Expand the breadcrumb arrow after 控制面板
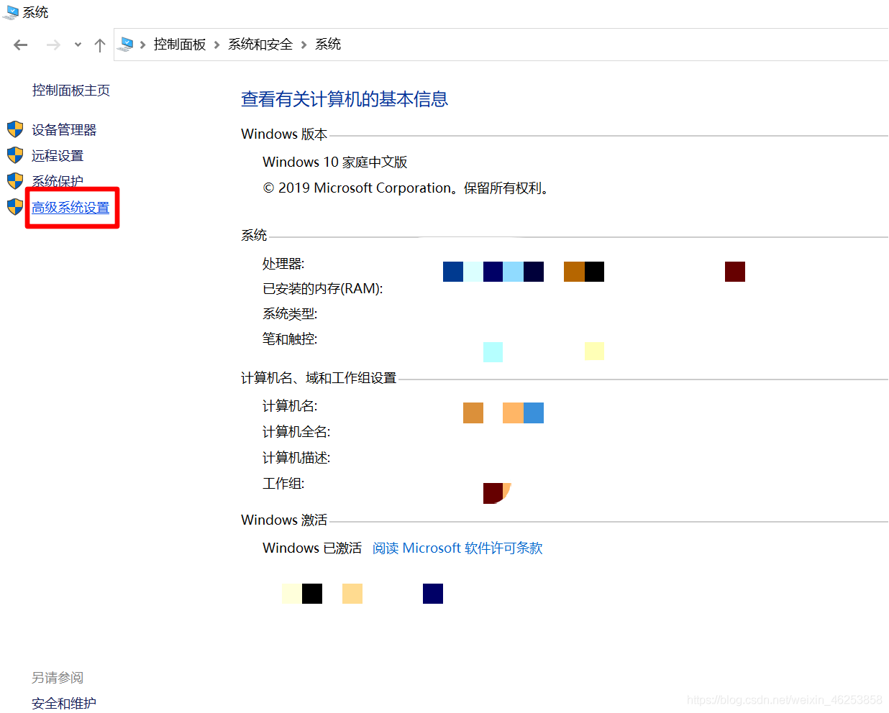The image size is (889, 713). click(215, 44)
